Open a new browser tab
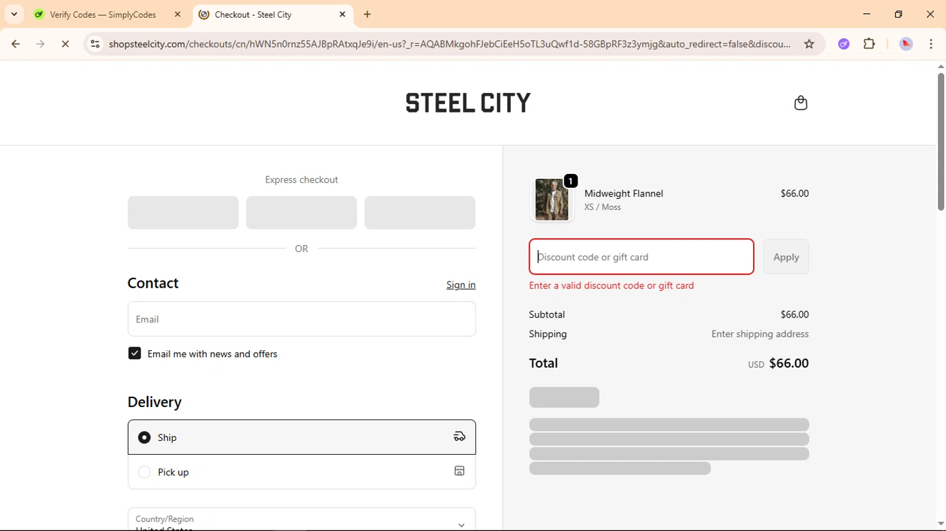The height and width of the screenshot is (531, 946). tap(368, 14)
